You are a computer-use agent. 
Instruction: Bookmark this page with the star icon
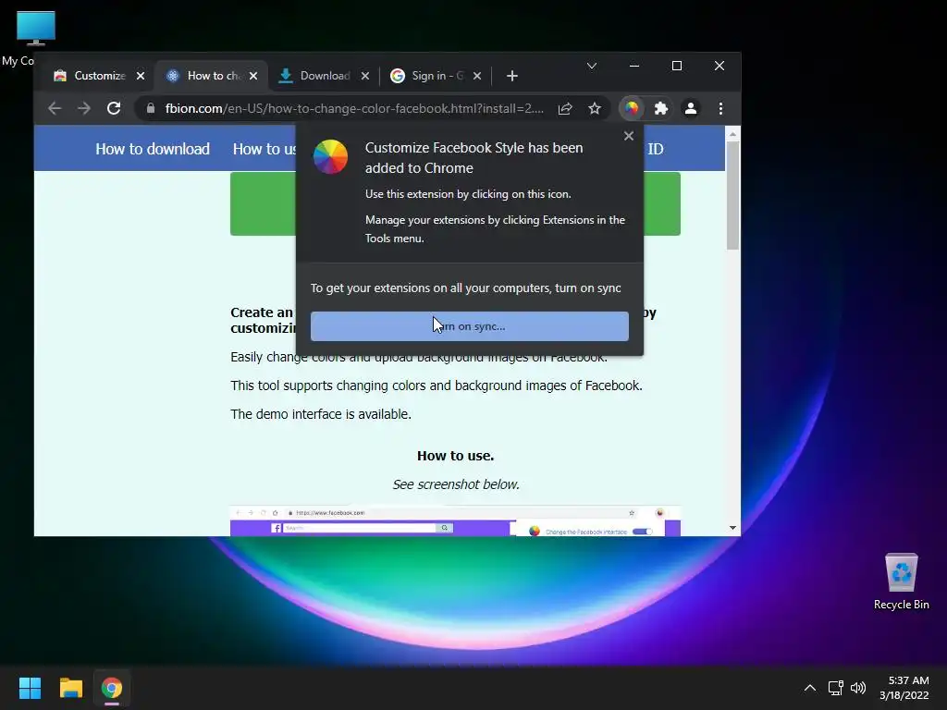pyautogui.click(x=595, y=109)
